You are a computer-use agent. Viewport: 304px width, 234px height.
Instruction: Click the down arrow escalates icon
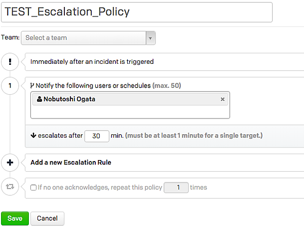33,136
